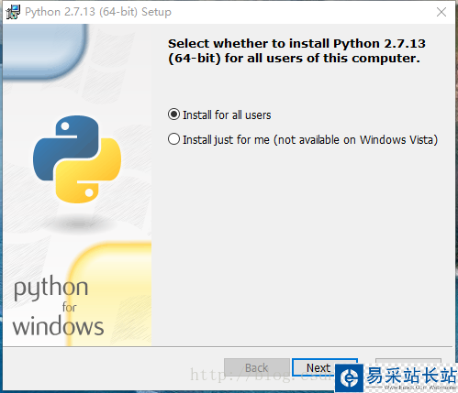Click the installer icon in the title bar
Image resolution: width=458 pixels, height=393 pixels.
13,12
